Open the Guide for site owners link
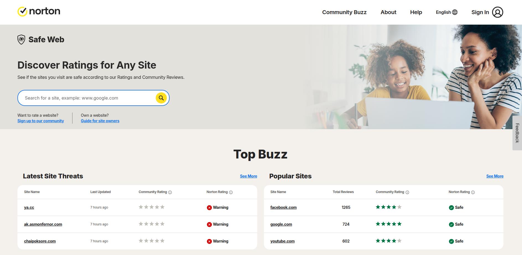This screenshot has height=255, width=522. pos(100,121)
